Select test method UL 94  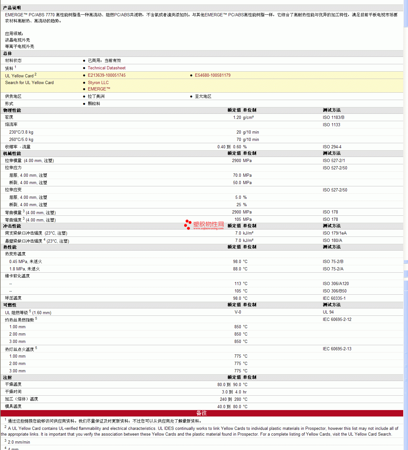(328, 312)
